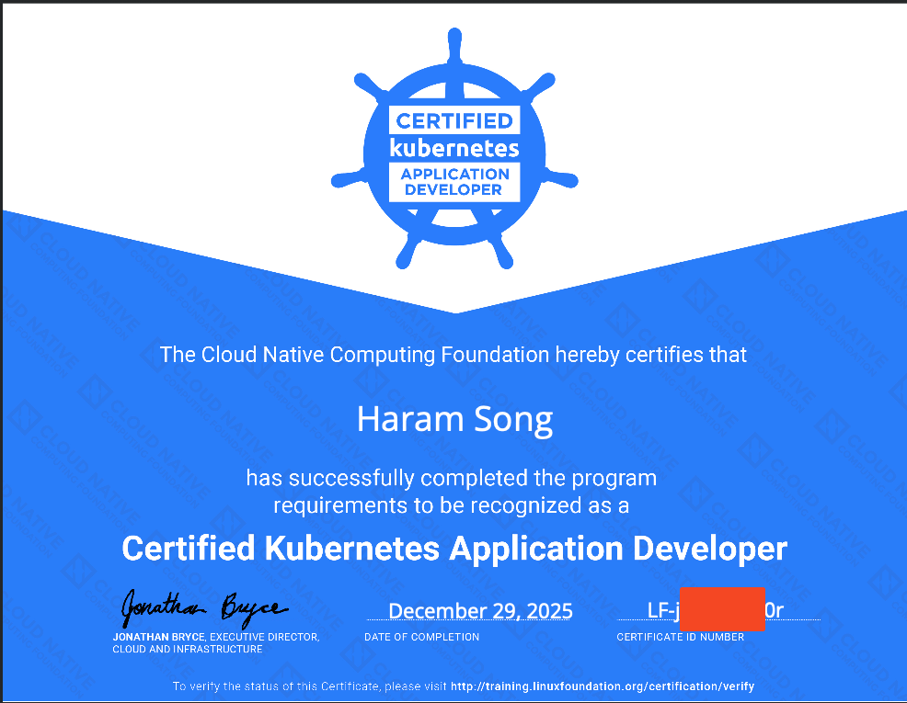
Task: Click the CERTIFICATE ID NUMBER label
Action: [680, 637]
